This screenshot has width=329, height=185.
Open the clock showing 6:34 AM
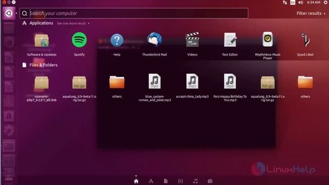[x=314, y=2]
